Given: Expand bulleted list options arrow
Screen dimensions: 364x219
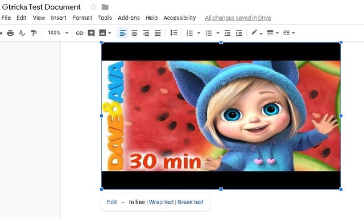Looking at the screenshot, I should tap(218, 33).
